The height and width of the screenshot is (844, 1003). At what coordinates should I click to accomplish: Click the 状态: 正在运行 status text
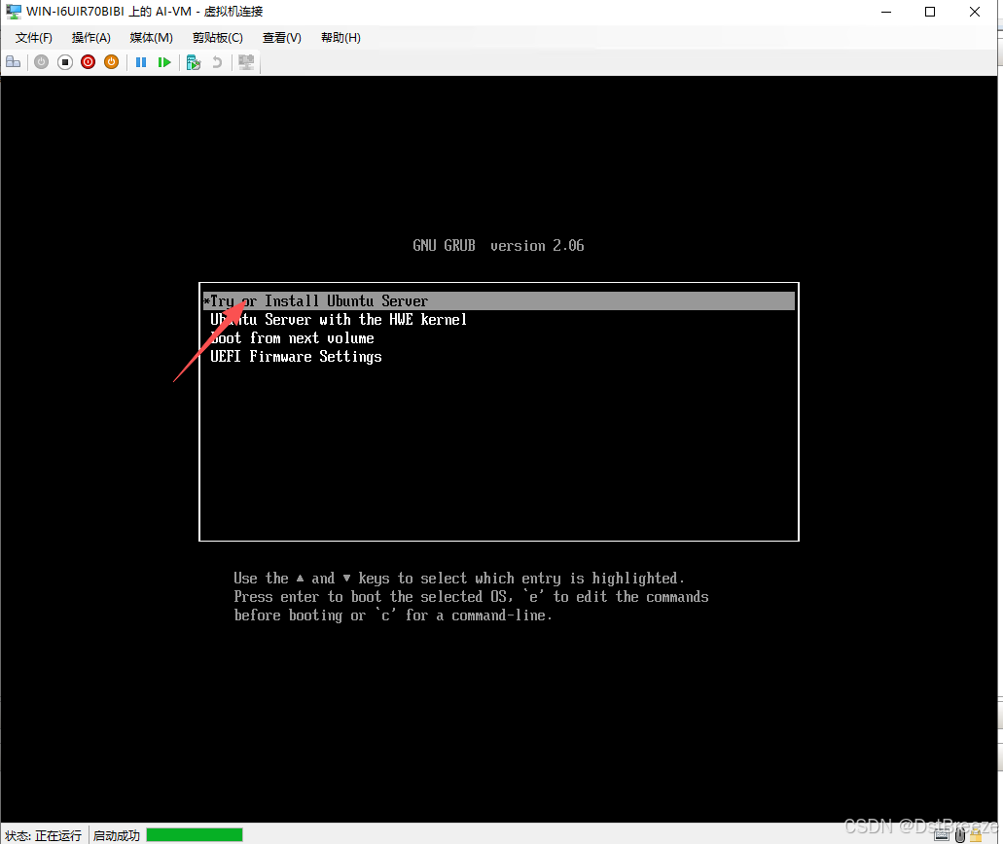pyautogui.click(x=44, y=835)
